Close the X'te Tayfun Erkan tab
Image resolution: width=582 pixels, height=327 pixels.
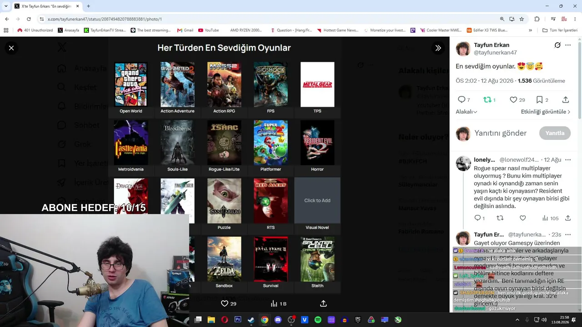click(x=78, y=6)
